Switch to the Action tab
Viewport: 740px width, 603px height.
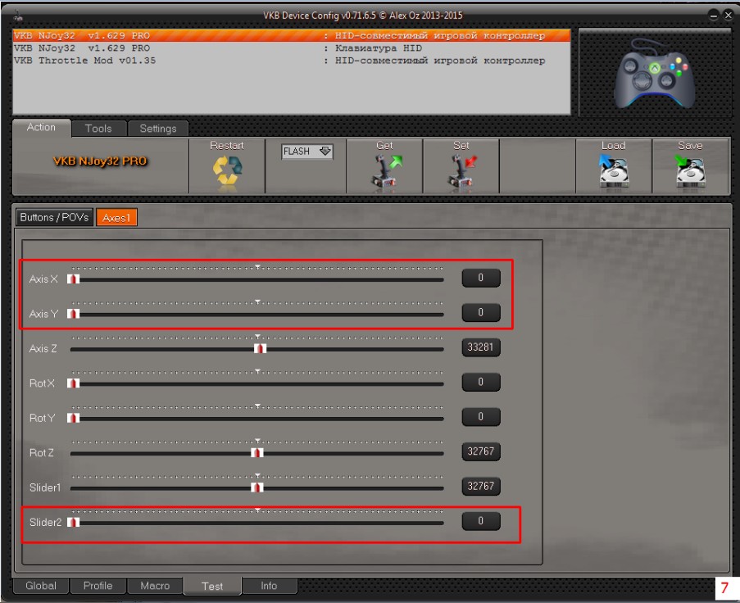[42, 127]
